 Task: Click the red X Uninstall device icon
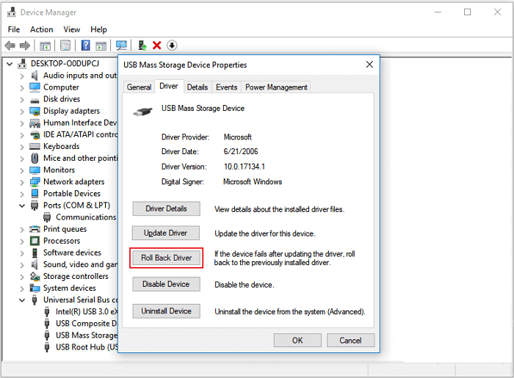(156, 46)
